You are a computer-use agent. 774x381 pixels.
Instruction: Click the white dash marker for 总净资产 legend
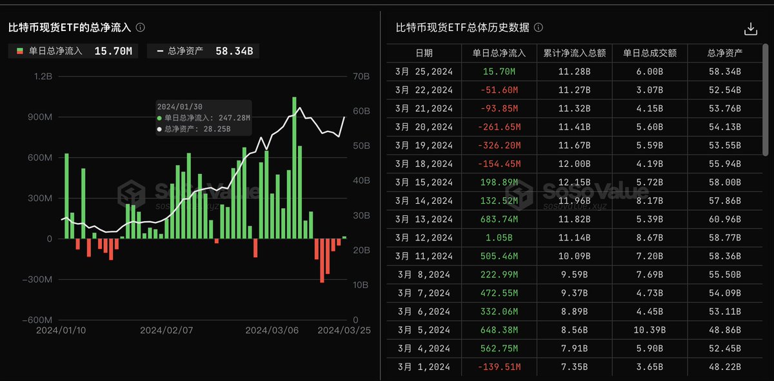(159, 50)
